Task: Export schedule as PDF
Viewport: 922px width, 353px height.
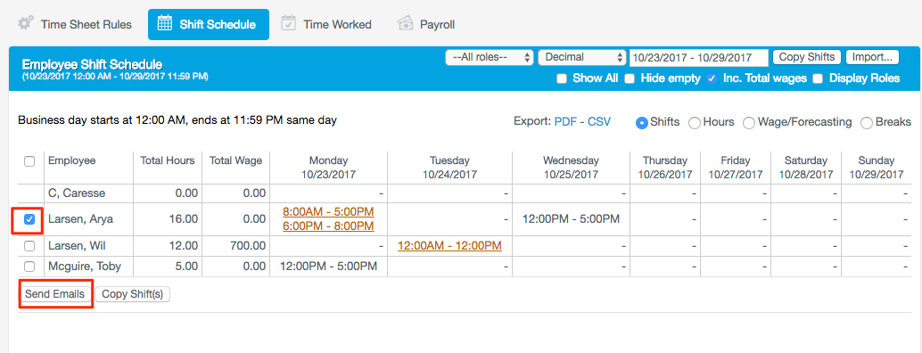Action: (565, 121)
